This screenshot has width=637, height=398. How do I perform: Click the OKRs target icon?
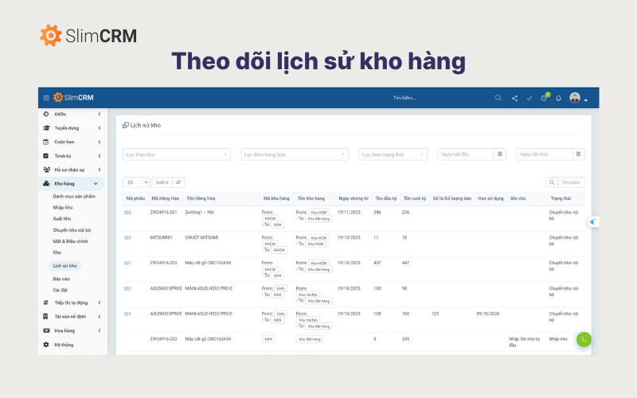pos(46,114)
